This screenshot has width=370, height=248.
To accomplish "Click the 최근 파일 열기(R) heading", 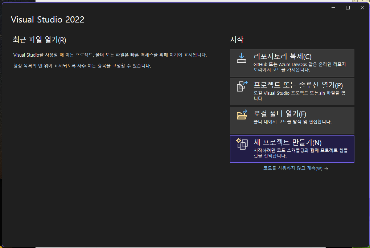I will tap(40, 40).
